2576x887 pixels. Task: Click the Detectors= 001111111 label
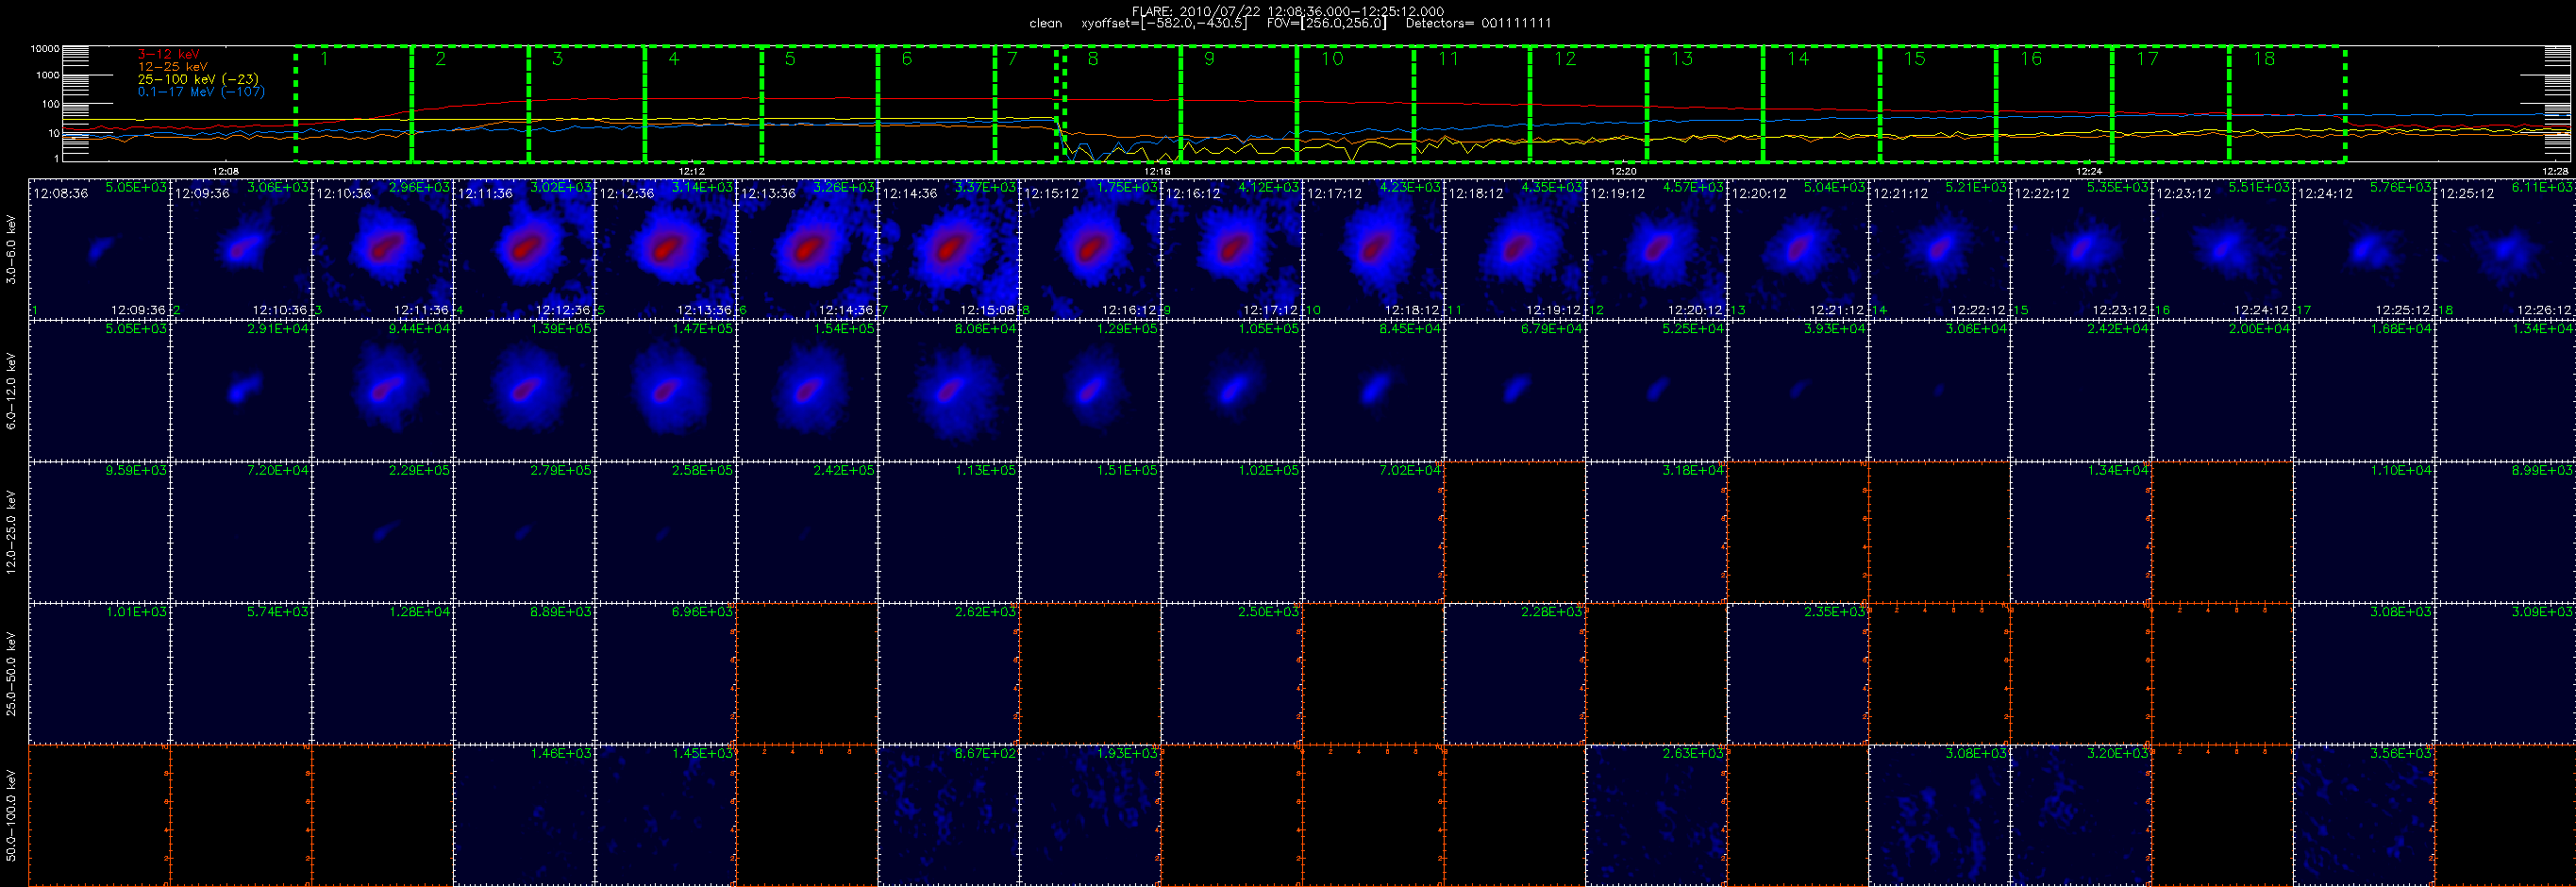point(1478,23)
